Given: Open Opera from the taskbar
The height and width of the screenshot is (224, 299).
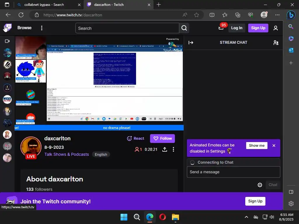Looking at the screenshot, I should point(162,217).
